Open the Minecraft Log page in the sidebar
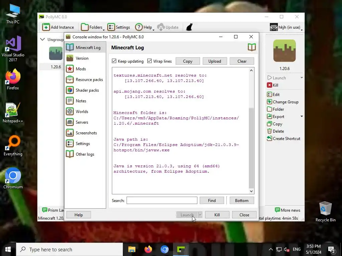 pos(85,47)
